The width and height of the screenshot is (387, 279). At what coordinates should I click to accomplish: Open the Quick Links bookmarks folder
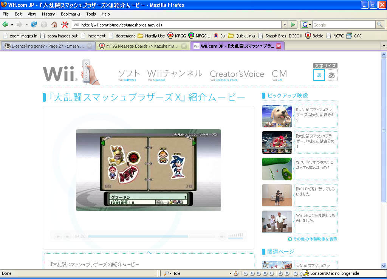241,36
